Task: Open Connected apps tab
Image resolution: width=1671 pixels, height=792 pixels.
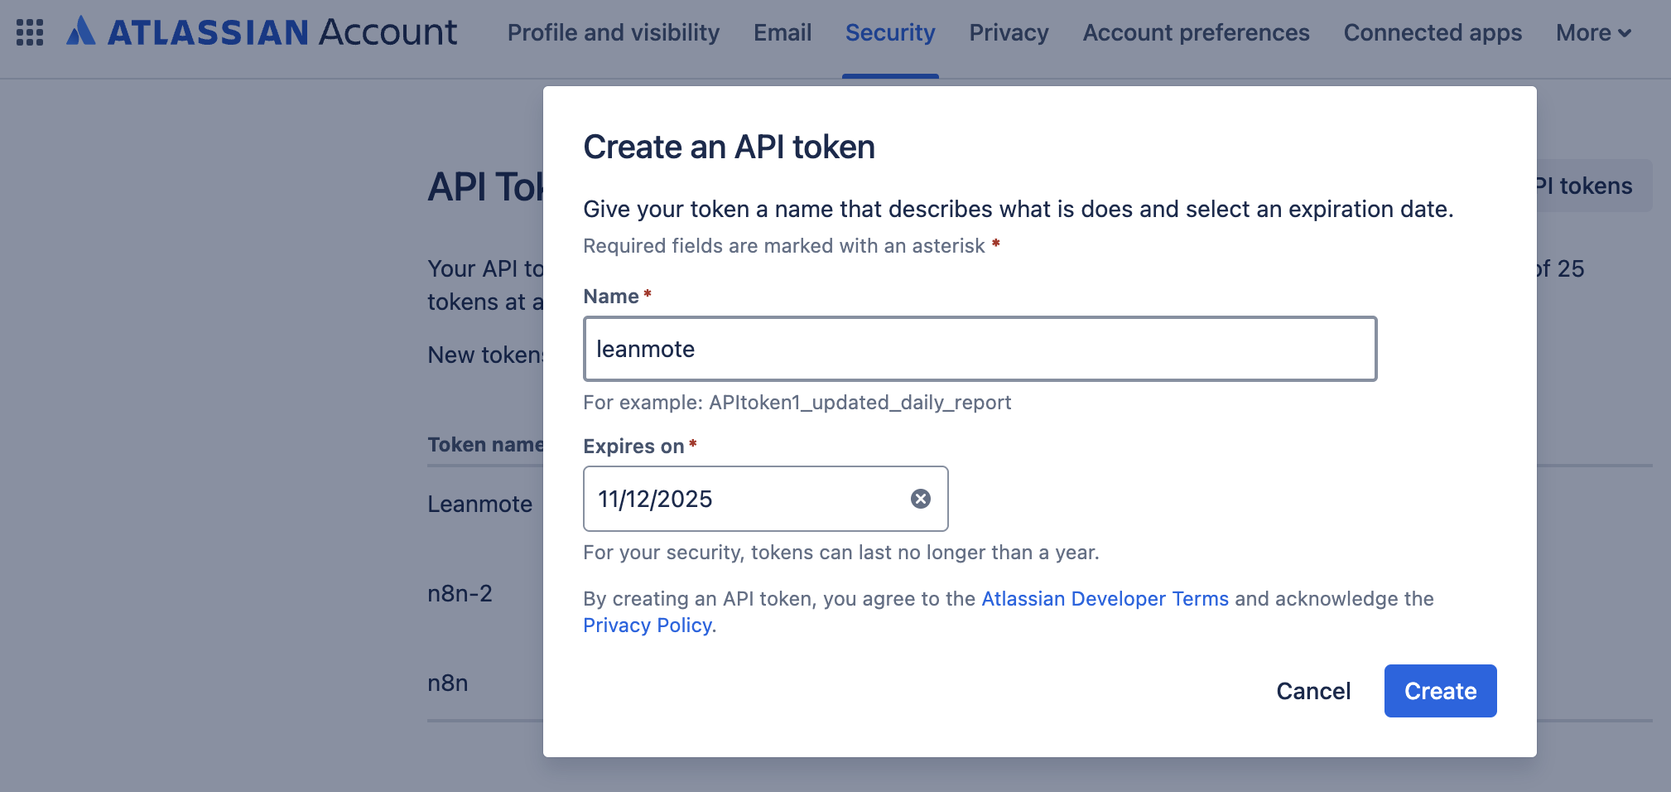Action: (x=1433, y=32)
